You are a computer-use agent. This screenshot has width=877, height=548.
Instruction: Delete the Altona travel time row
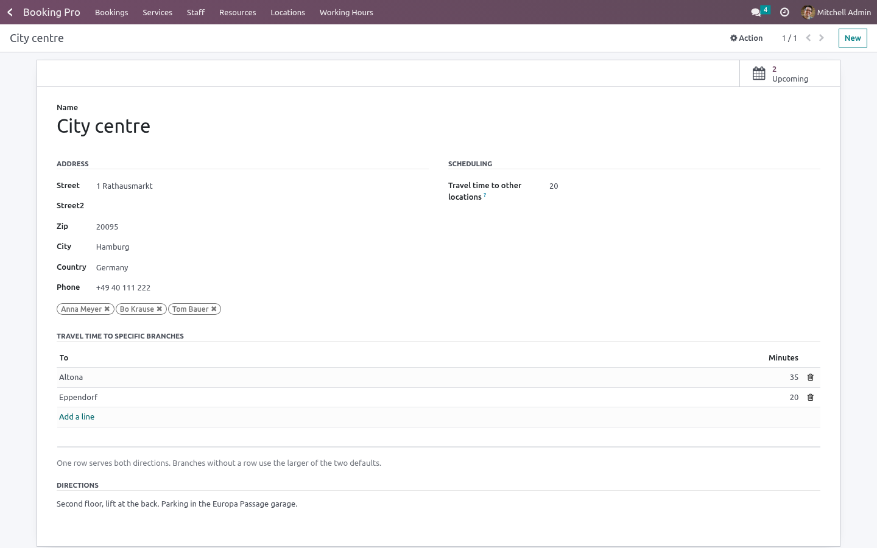click(811, 378)
